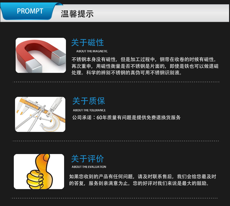Click the yellow thumbs-up image
The height and width of the screenshot is (206, 230).
tap(39, 172)
